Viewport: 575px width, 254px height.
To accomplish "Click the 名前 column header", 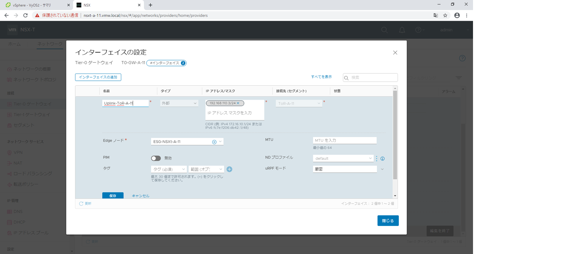I will pos(106,90).
